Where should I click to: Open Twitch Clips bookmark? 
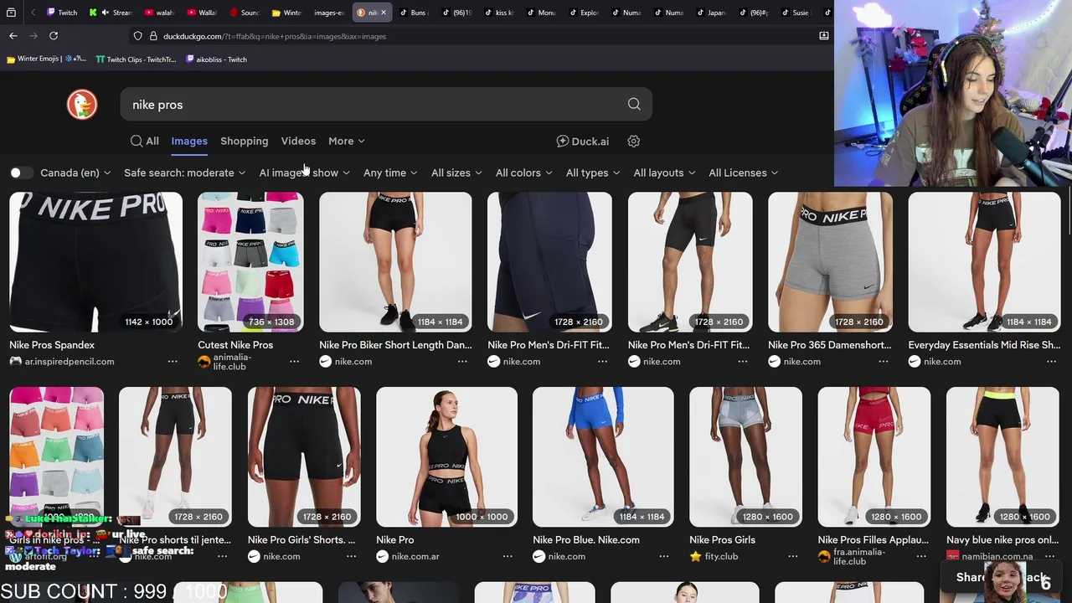[137, 59]
